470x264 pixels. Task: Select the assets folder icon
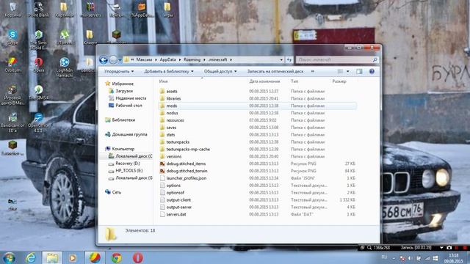(x=162, y=91)
